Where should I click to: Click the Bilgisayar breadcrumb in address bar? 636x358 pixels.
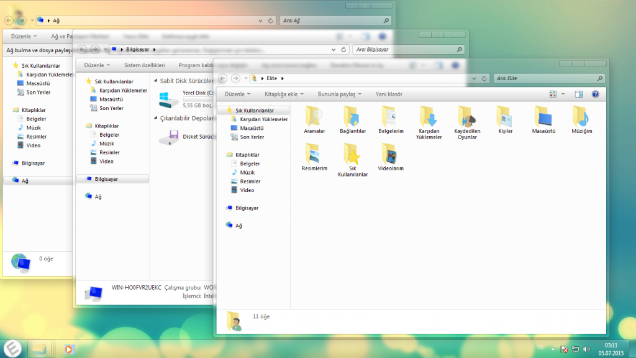click(x=137, y=50)
